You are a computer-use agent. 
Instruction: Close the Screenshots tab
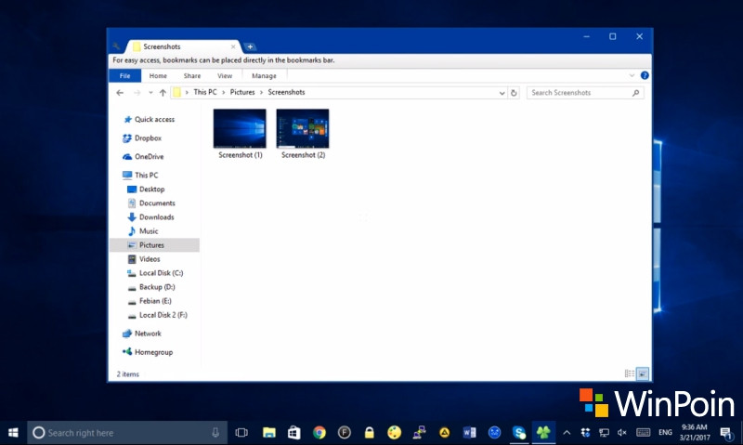point(233,46)
